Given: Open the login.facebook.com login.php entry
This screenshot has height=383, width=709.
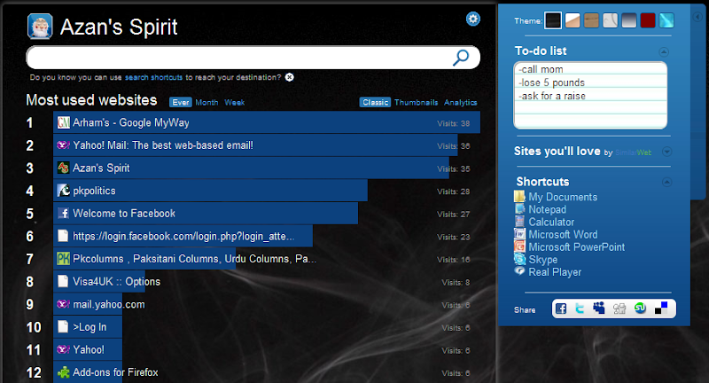Looking at the screenshot, I should pos(183,236).
